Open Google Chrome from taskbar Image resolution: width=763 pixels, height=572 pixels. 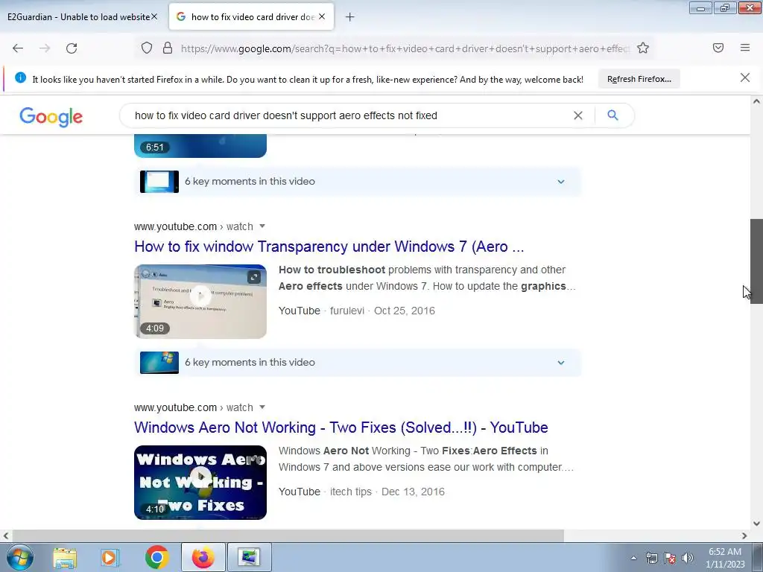tap(156, 557)
